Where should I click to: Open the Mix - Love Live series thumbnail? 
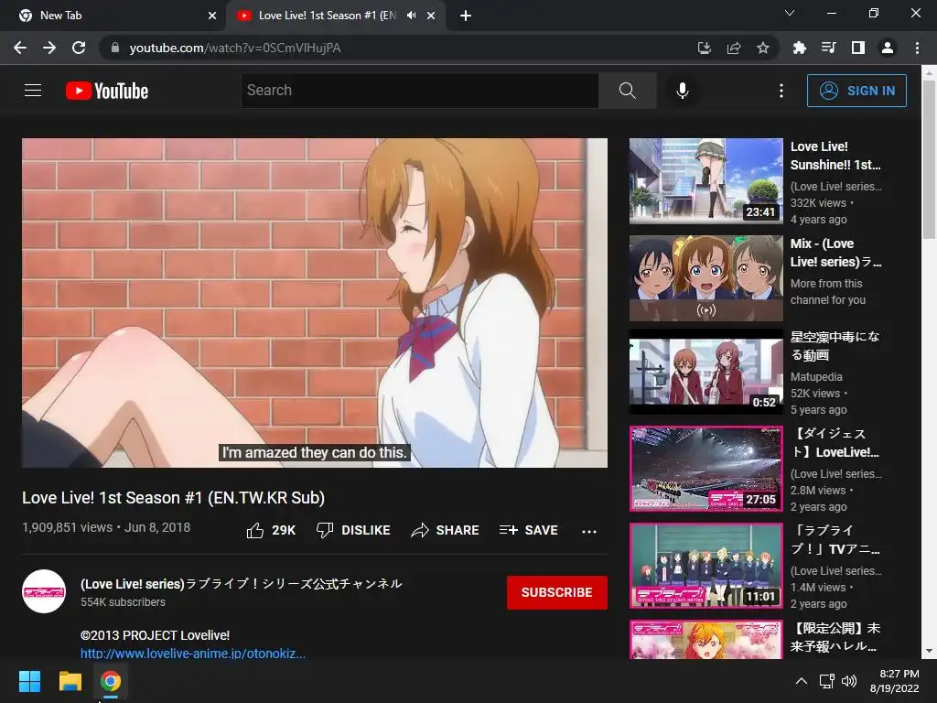pos(705,278)
